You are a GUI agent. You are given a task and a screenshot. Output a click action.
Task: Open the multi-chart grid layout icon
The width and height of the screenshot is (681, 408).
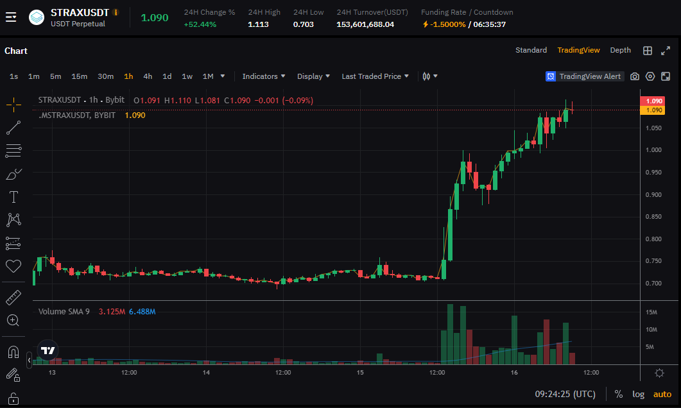pos(648,50)
